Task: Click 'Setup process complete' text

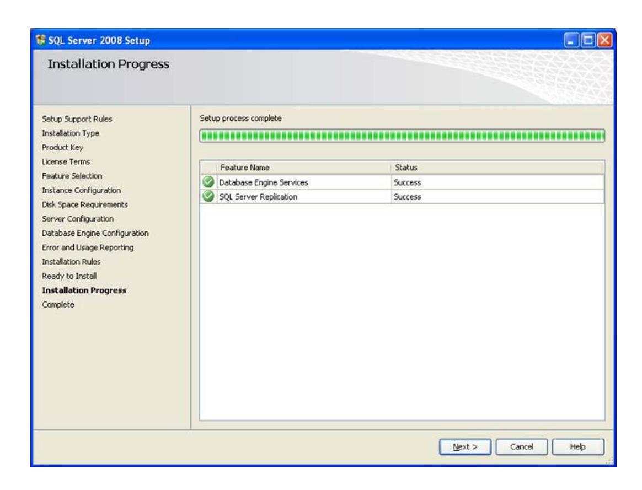Action: pyautogui.click(x=240, y=118)
